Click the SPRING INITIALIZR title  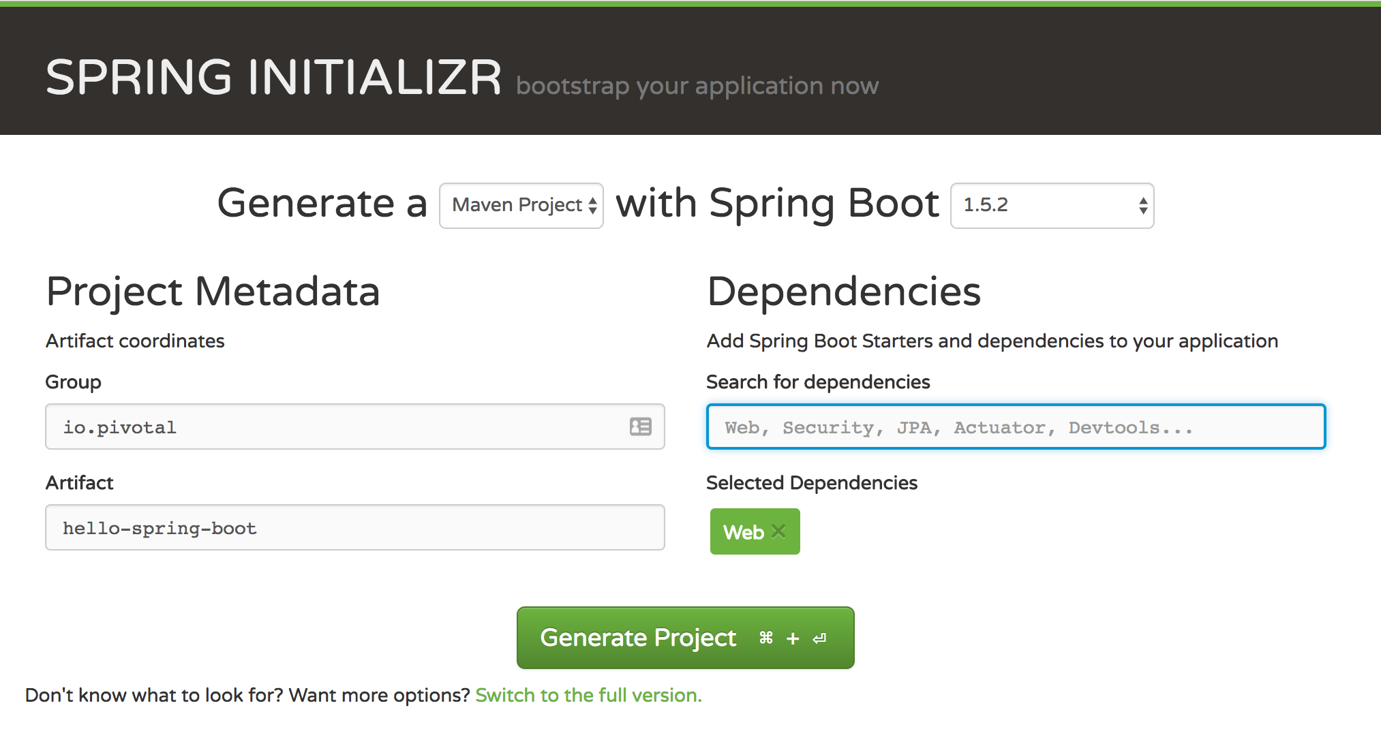(x=274, y=77)
